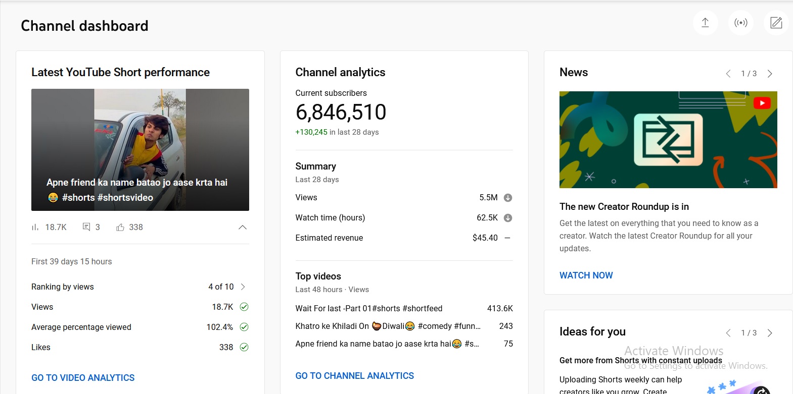Image resolution: width=793 pixels, height=394 pixels.
Task: Click green check beside Average percentage viewed
Action: click(244, 327)
